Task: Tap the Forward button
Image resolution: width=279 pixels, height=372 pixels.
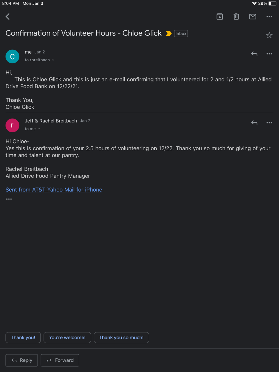Action: tap(60, 360)
